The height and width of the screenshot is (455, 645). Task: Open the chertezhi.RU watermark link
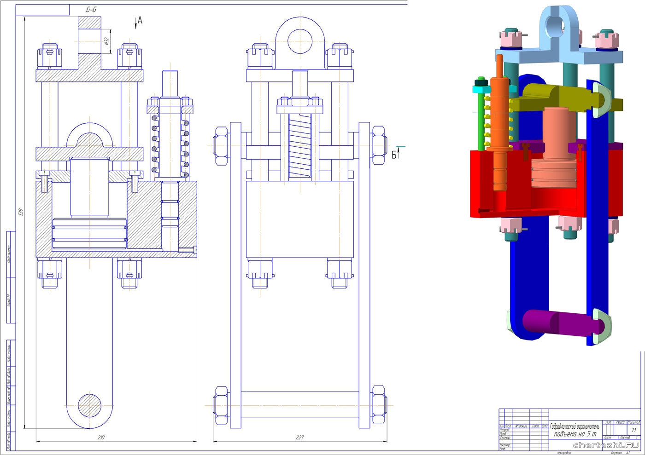pyautogui.click(x=605, y=445)
